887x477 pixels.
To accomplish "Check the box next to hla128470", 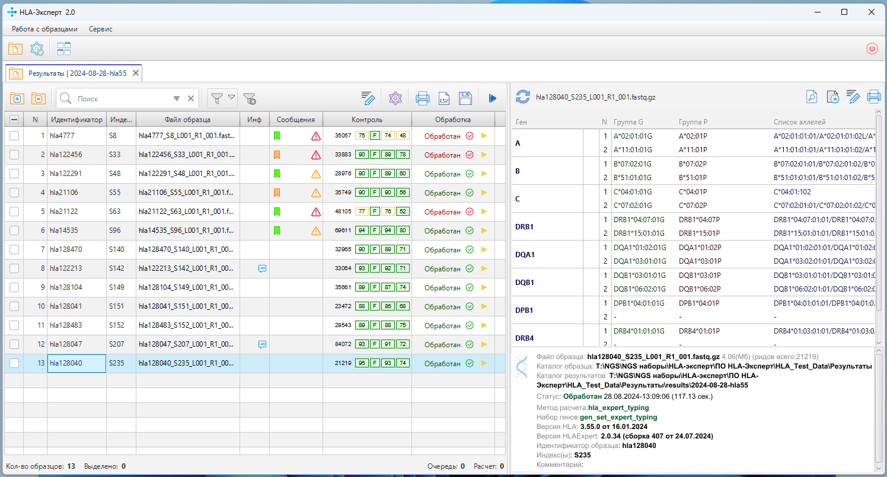I will [14, 249].
